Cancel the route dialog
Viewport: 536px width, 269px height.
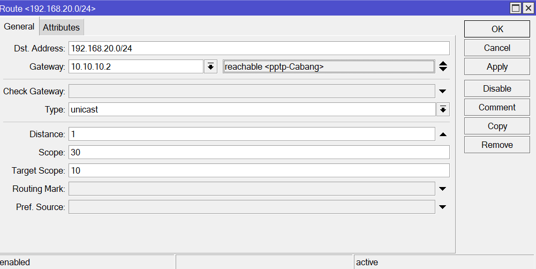497,48
